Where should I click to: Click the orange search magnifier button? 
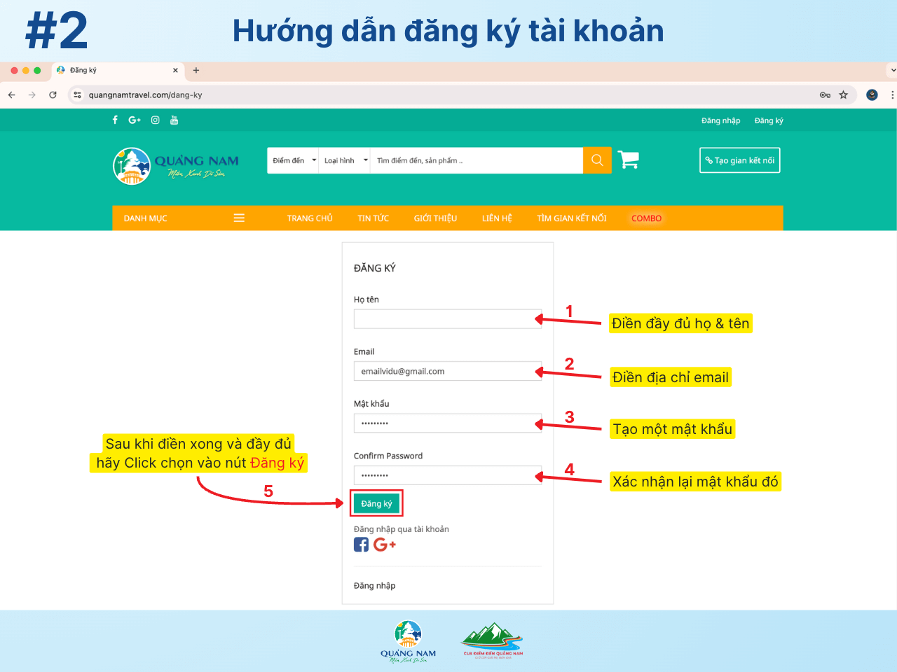(597, 160)
